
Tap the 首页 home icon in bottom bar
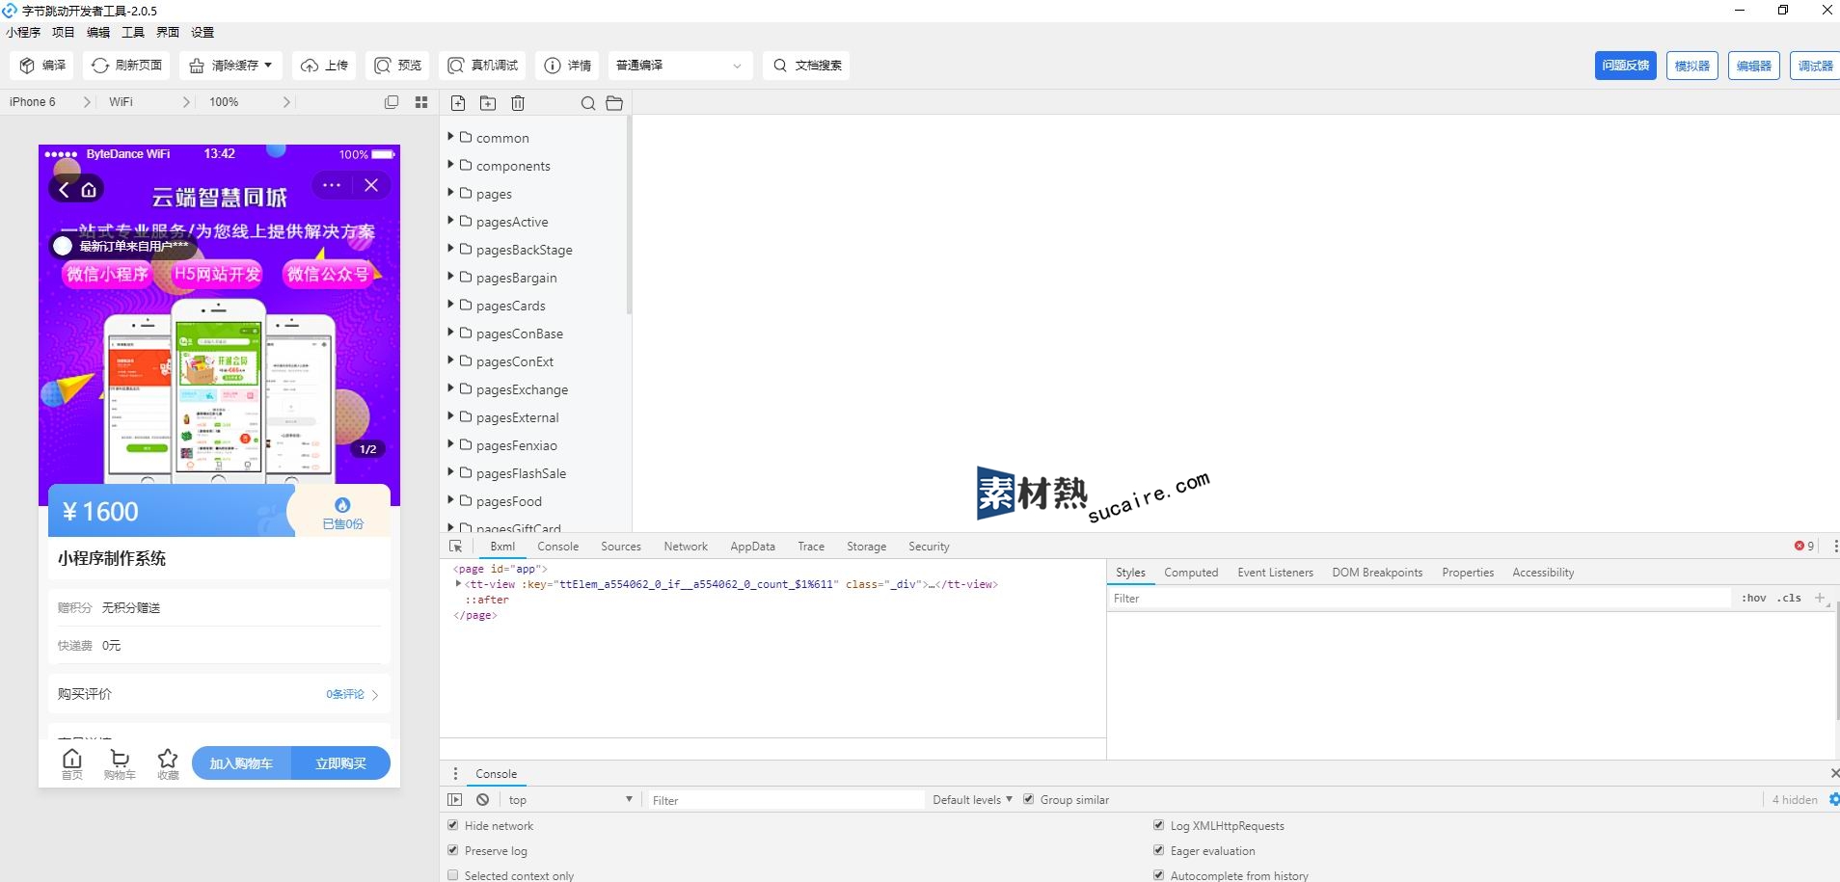coord(72,763)
